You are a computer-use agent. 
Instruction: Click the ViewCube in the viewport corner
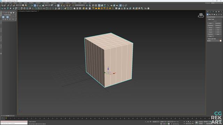201,15
